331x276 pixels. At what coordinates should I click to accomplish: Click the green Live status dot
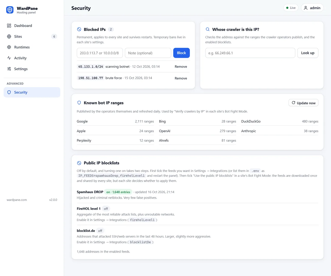coord(287,8)
